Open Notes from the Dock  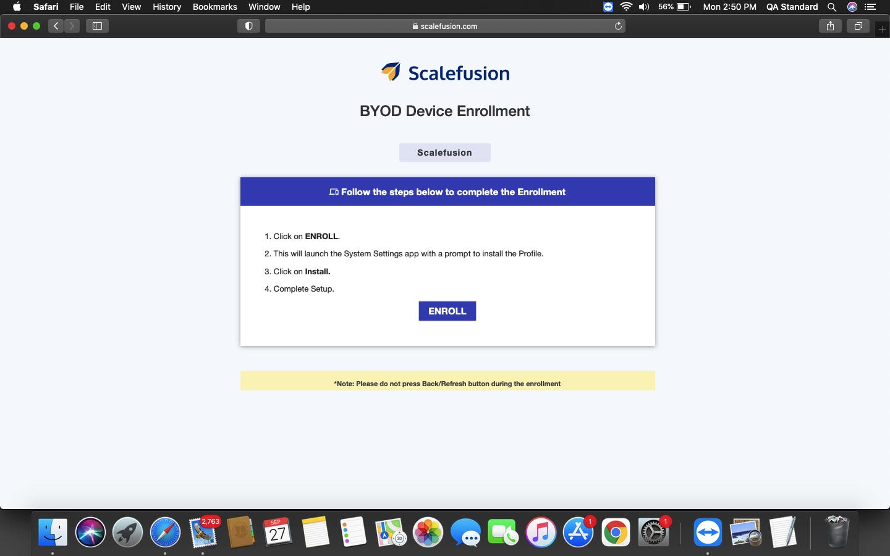pos(315,532)
